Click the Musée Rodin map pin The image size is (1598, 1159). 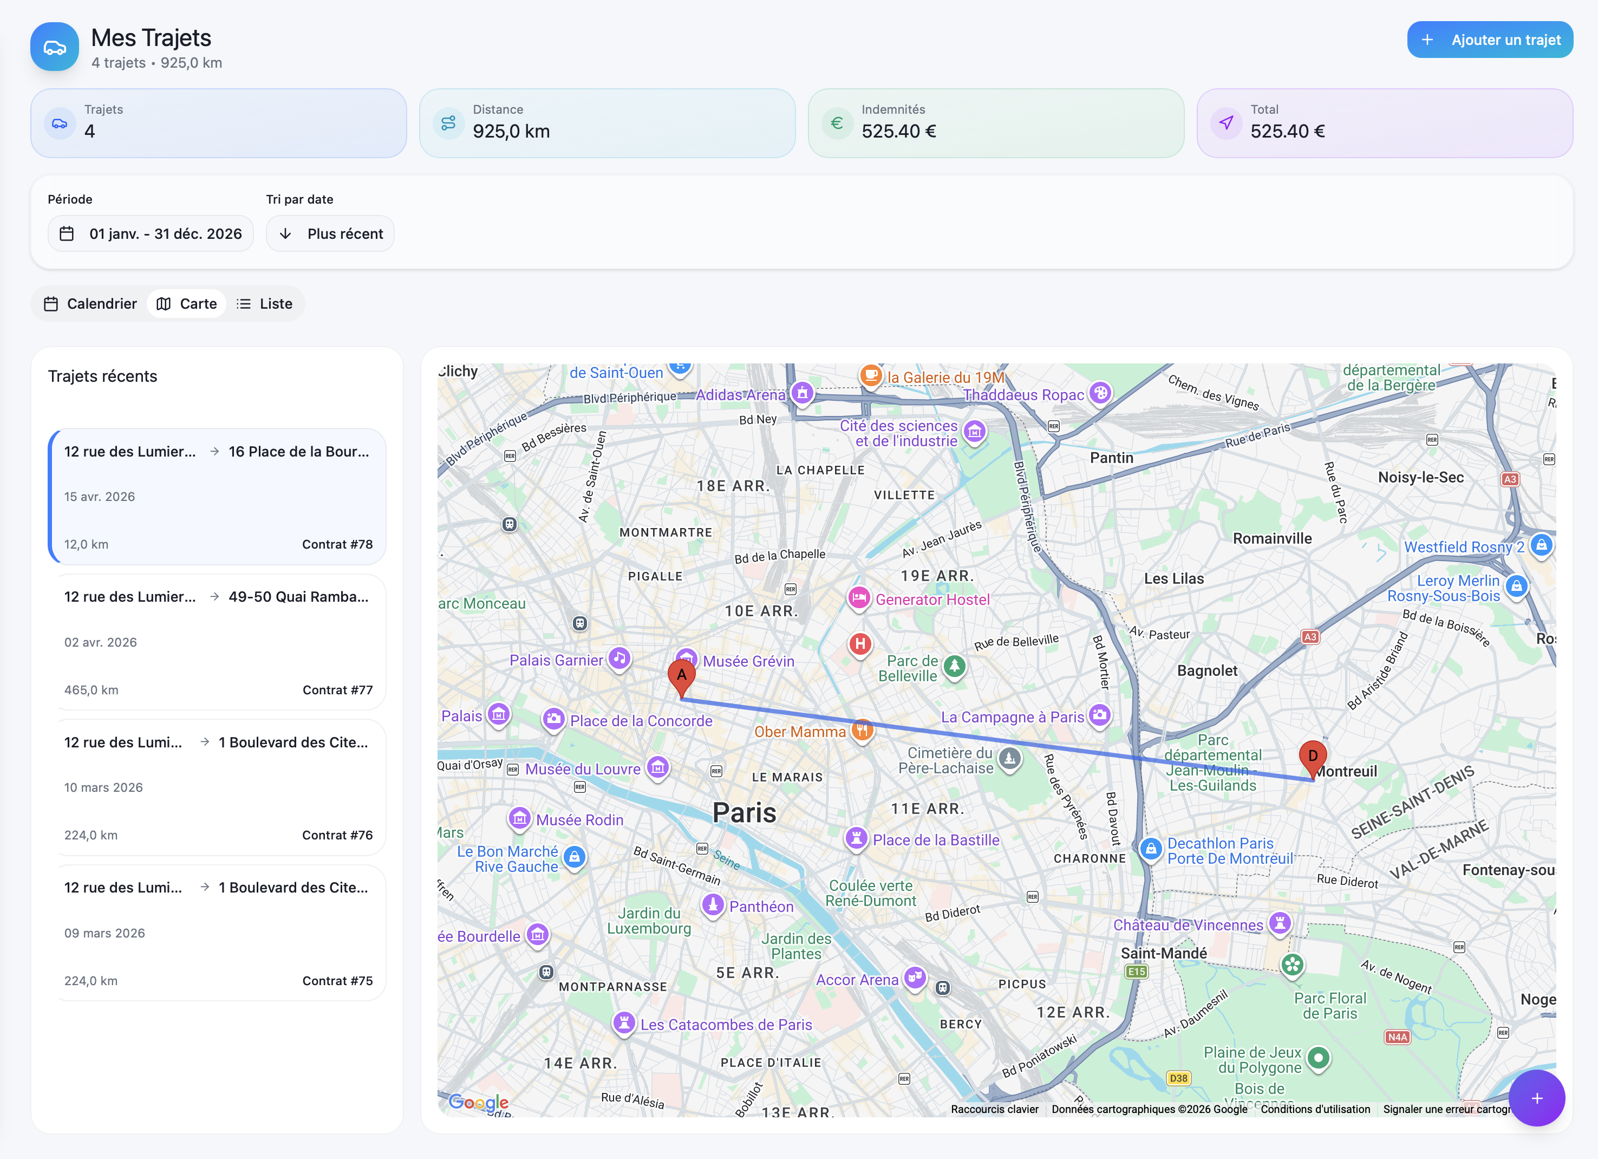(520, 819)
